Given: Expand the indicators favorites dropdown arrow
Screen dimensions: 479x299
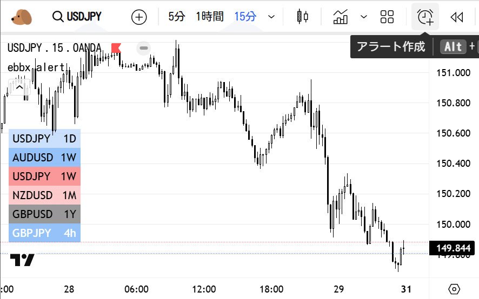Looking at the screenshot, I should [x=364, y=17].
